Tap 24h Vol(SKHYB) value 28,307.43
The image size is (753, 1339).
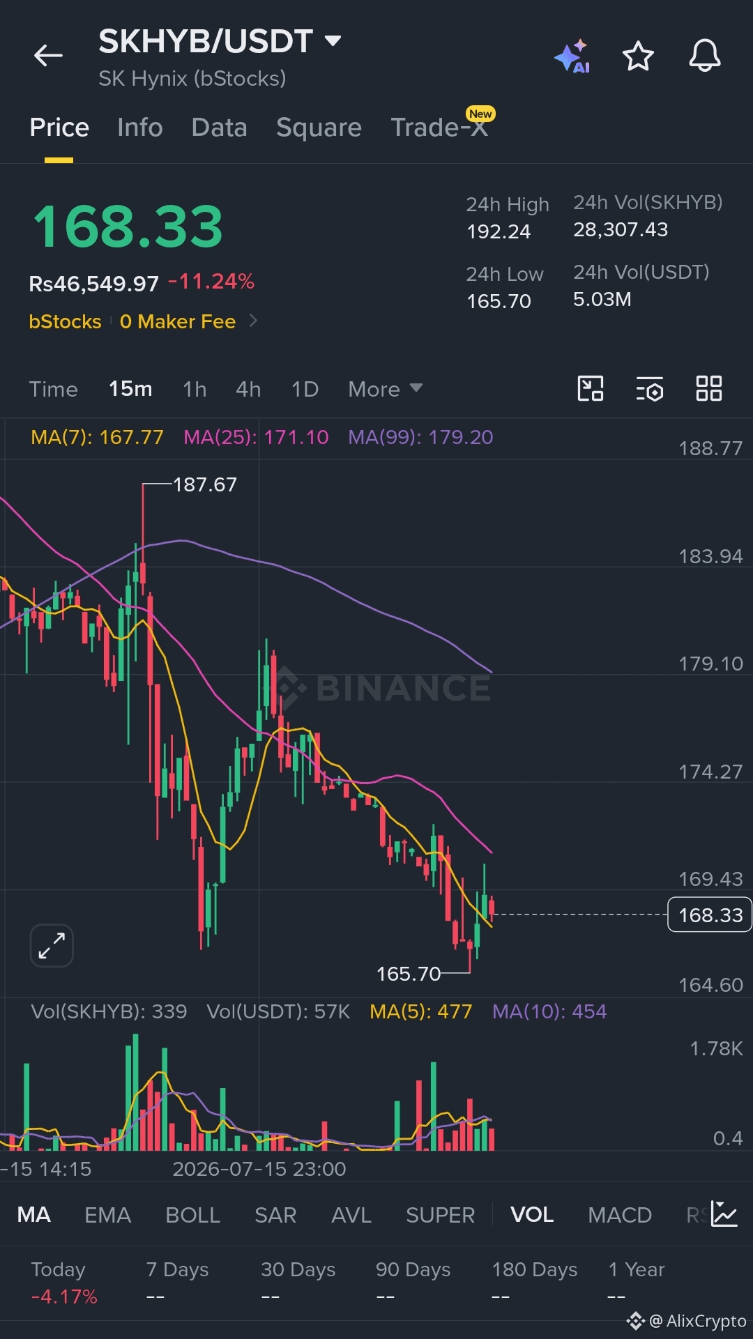coord(621,229)
